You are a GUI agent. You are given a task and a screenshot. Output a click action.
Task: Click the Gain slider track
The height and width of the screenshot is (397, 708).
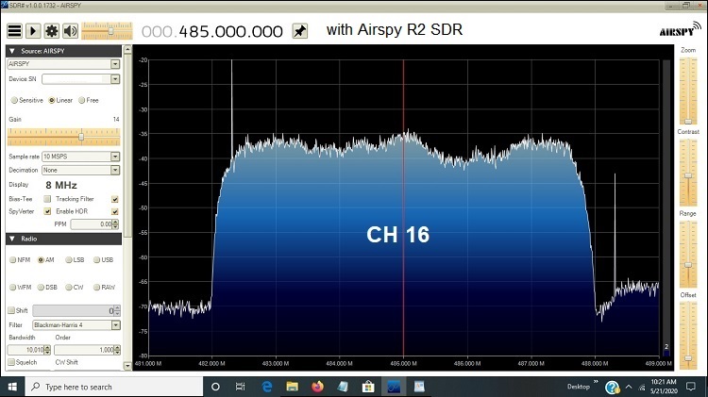[62, 135]
